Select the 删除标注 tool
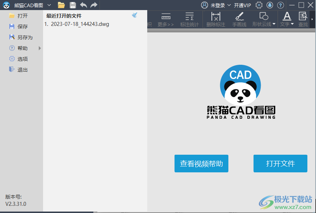This screenshot has width=316, height=213. click(x=216, y=19)
